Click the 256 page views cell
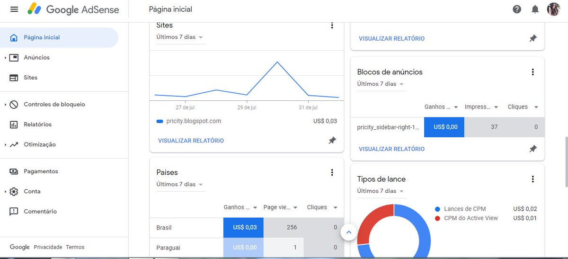Image resolution: width=568 pixels, height=259 pixels. (283, 227)
